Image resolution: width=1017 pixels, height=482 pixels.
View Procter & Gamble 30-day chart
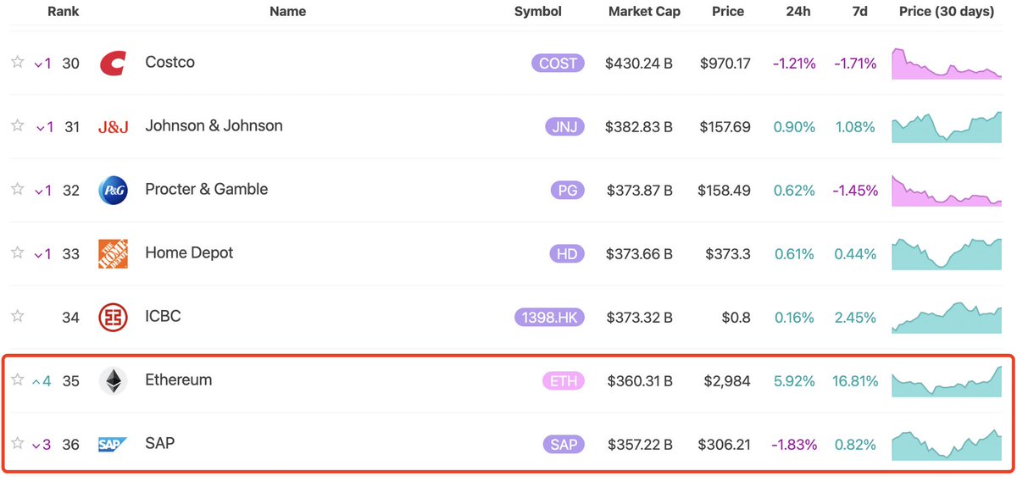click(947, 191)
